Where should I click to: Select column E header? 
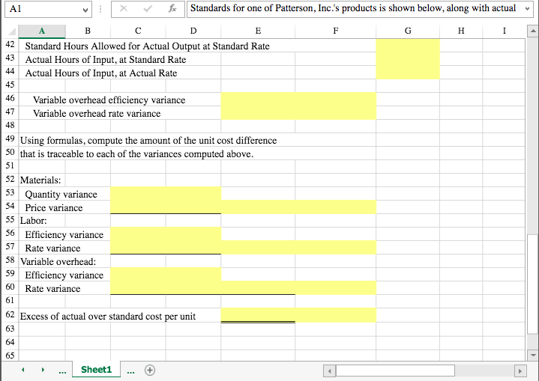coord(258,31)
